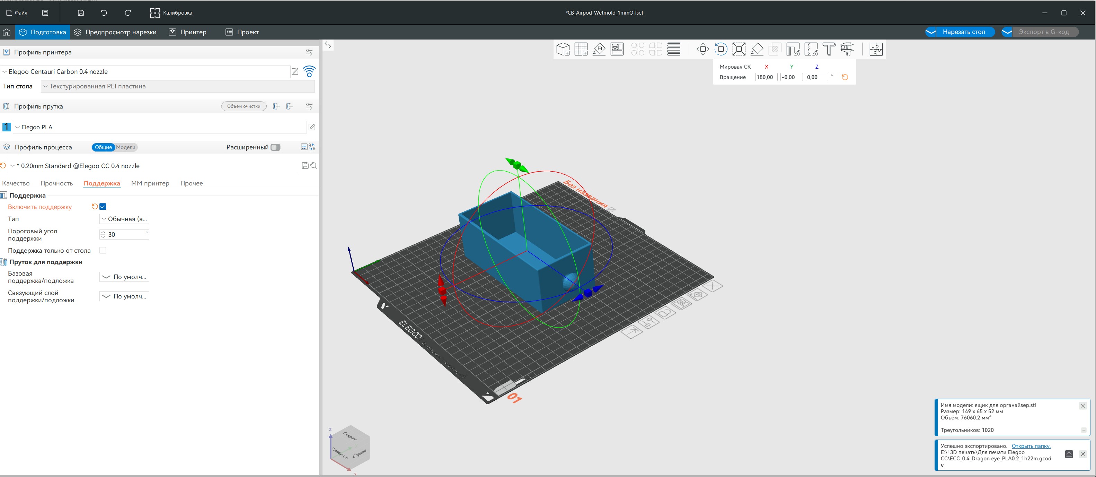Open the Text shape tool

coord(829,50)
